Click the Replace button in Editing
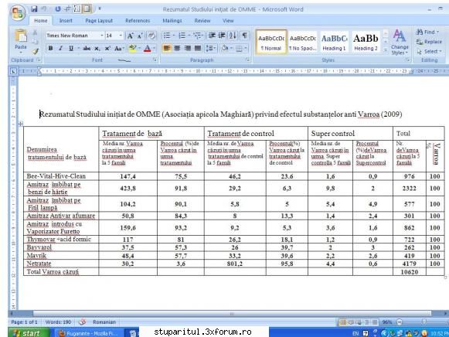Viewport: 449px width, 337px height. [x=429, y=42]
